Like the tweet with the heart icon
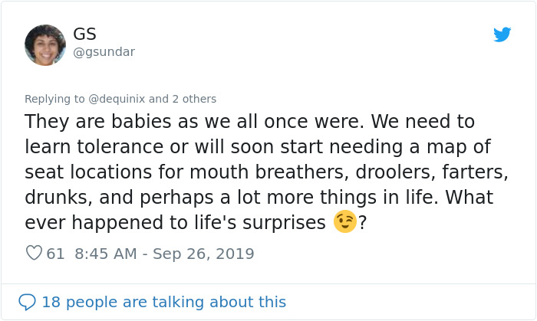Image resolution: width=537 pixels, height=321 pixels. coord(34,253)
